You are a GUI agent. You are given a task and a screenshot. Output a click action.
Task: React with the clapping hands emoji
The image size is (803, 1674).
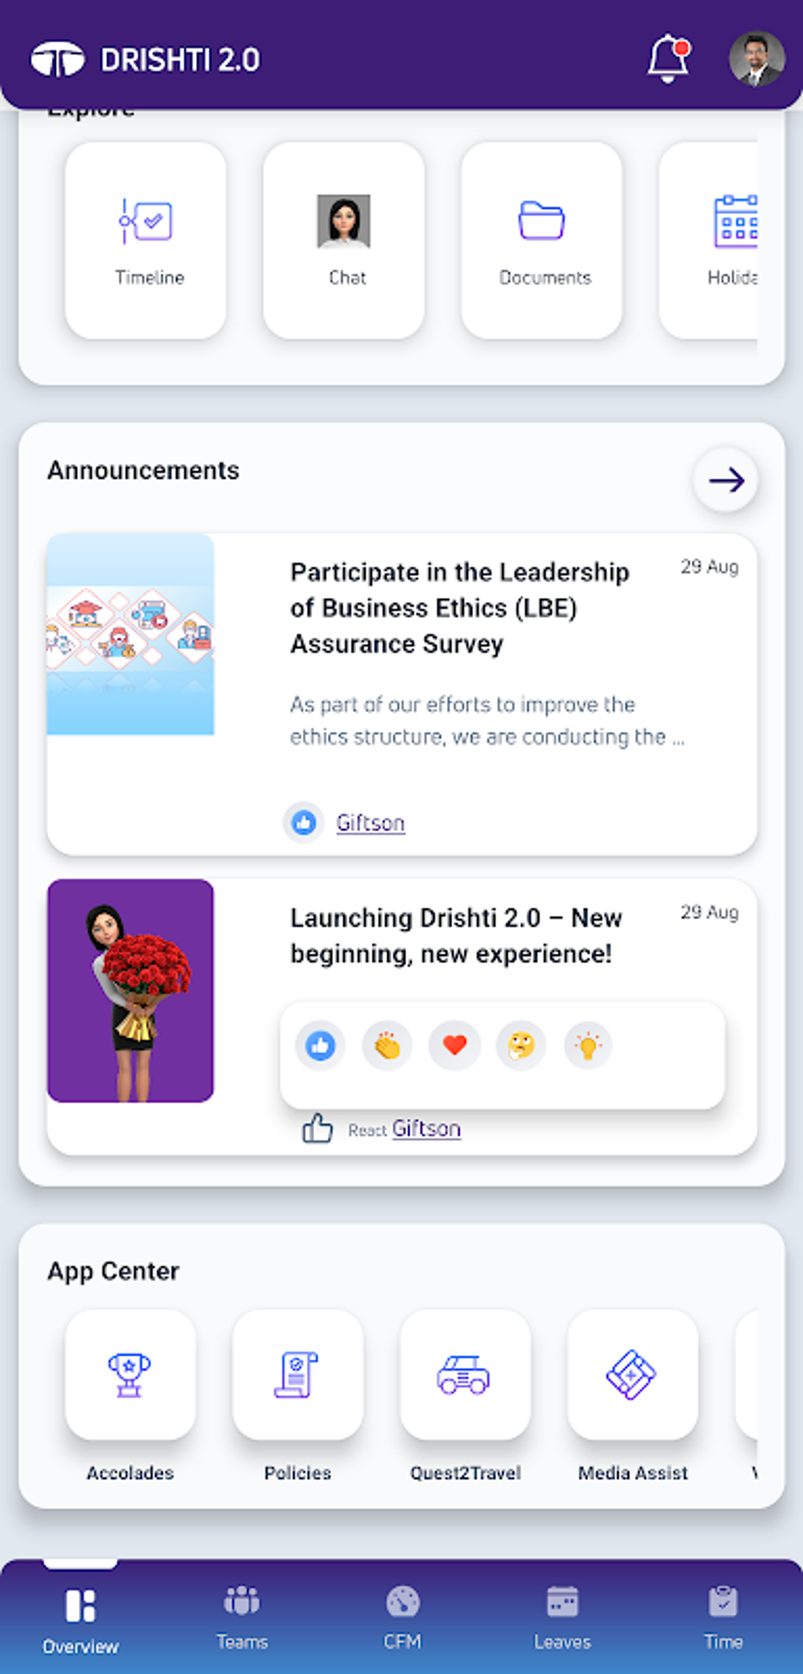pyautogui.click(x=387, y=1046)
